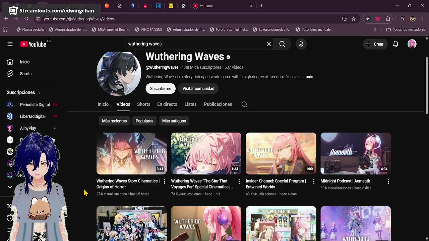
Task: Sort videos by Más recientes
Action: (114, 121)
